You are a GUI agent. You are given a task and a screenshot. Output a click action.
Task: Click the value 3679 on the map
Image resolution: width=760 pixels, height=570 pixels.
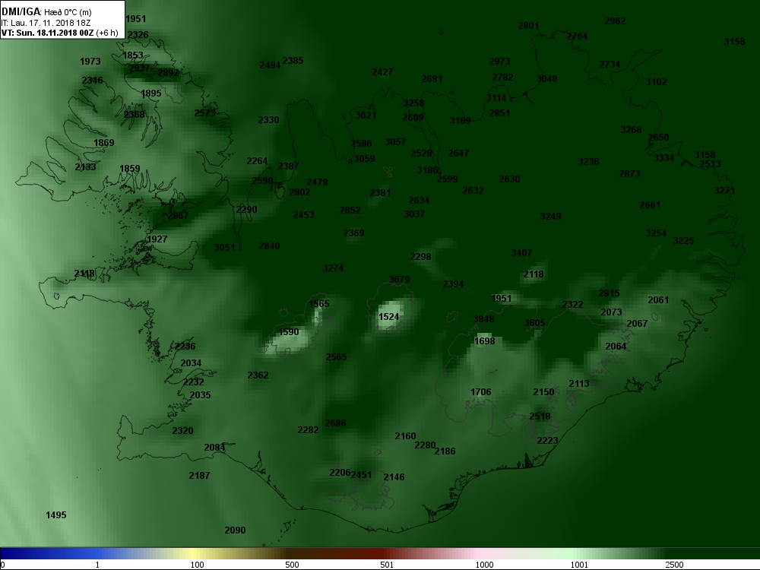pos(400,280)
